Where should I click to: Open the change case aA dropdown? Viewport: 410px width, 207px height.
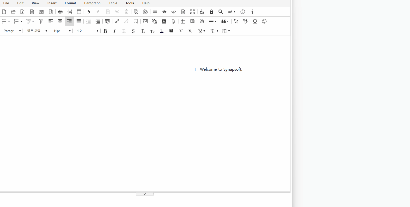pyautogui.click(x=232, y=12)
